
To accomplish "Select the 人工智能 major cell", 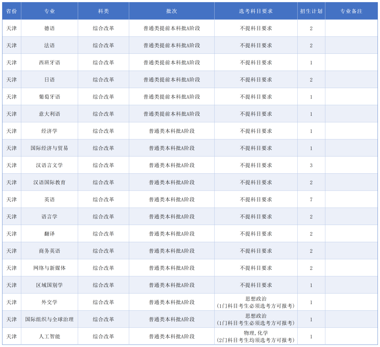I will coord(50,336).
